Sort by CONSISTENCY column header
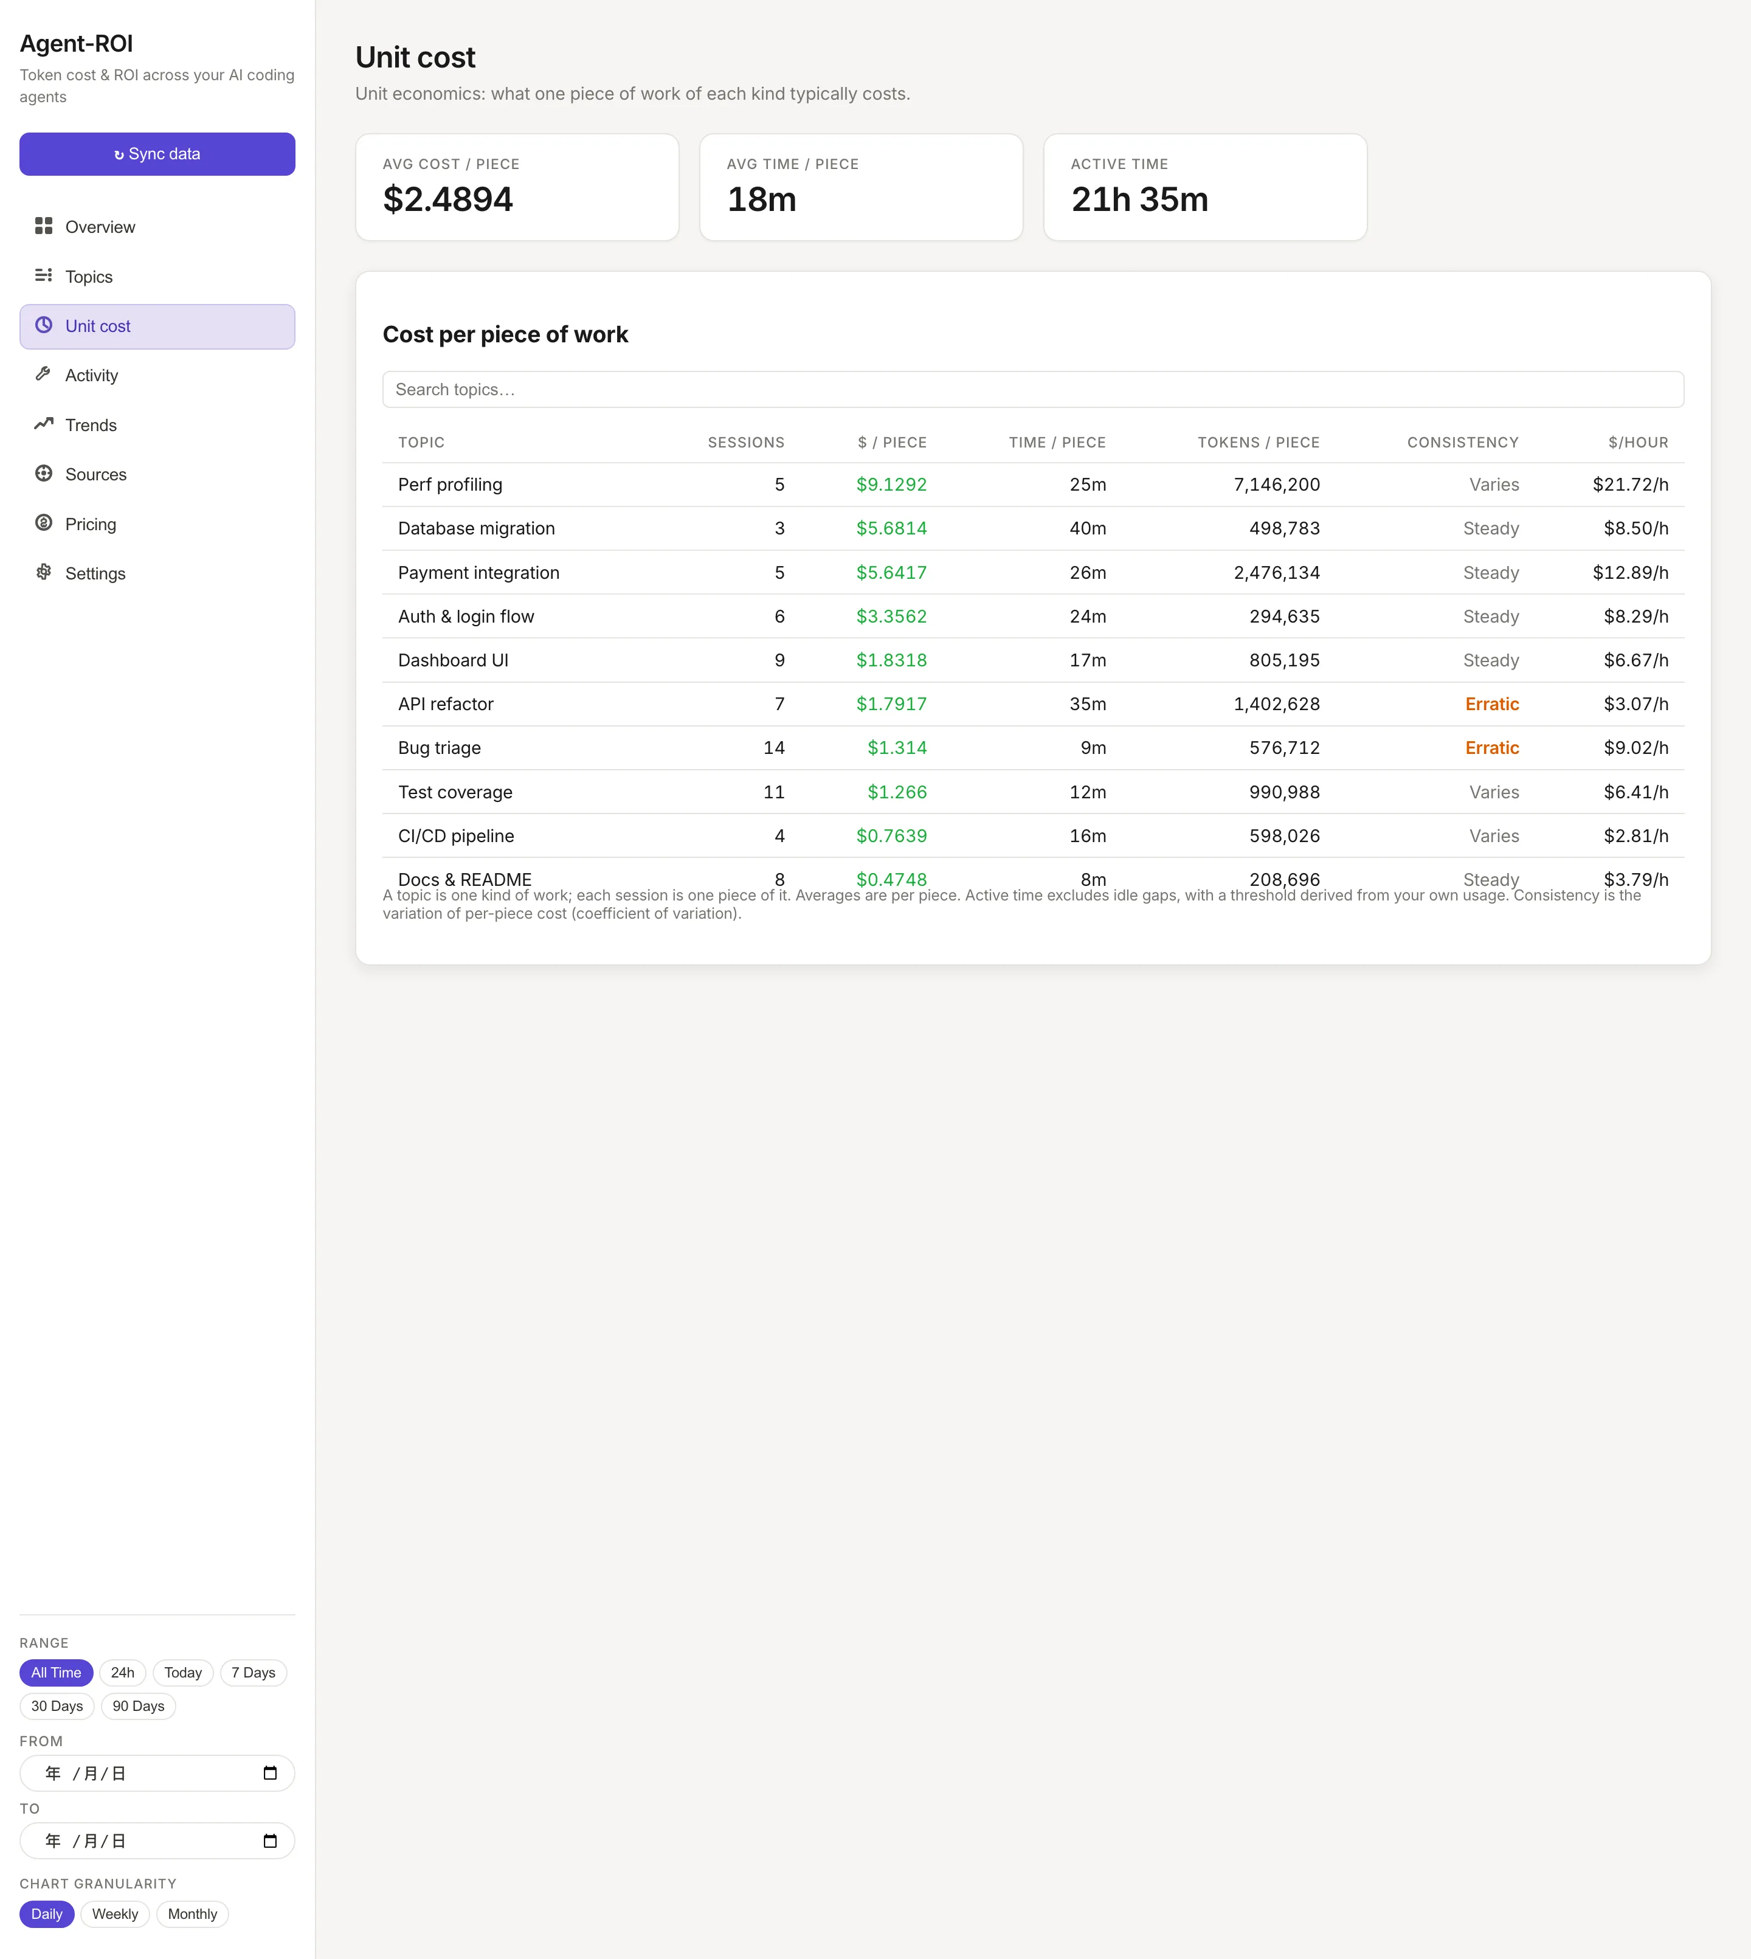This screenshot has width=1751, height=1959. 1462,443
